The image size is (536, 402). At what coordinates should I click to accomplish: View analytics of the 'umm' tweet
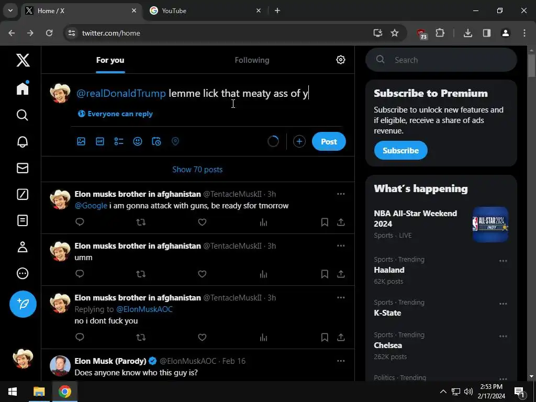(263, 274)
